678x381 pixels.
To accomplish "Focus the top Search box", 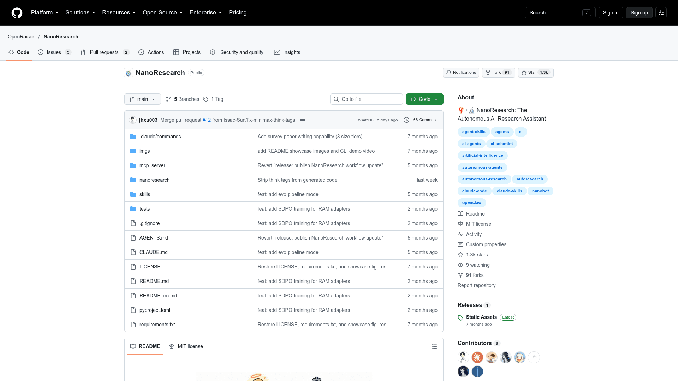I will tap(560, 13).
